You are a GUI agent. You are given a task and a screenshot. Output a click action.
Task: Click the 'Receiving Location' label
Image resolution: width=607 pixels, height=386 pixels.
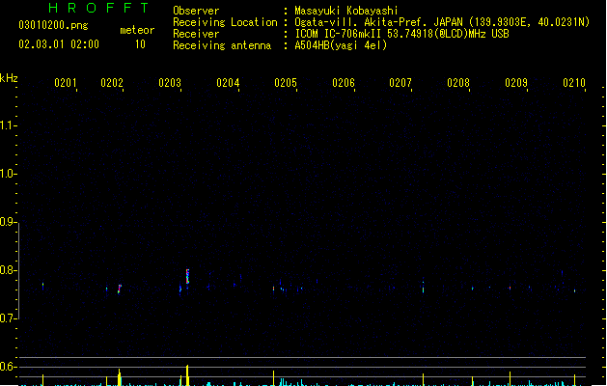pos(225,22)
